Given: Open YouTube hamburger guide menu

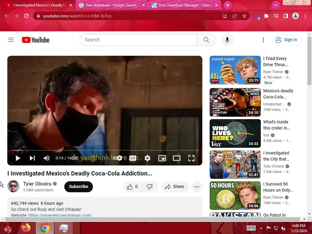Looking at the screenshot, I should [x=11, y=40].
